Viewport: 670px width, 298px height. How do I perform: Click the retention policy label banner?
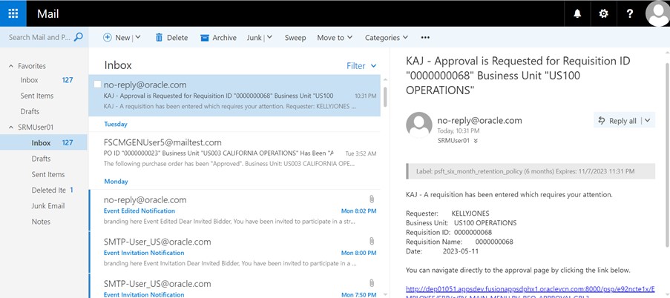531,171
